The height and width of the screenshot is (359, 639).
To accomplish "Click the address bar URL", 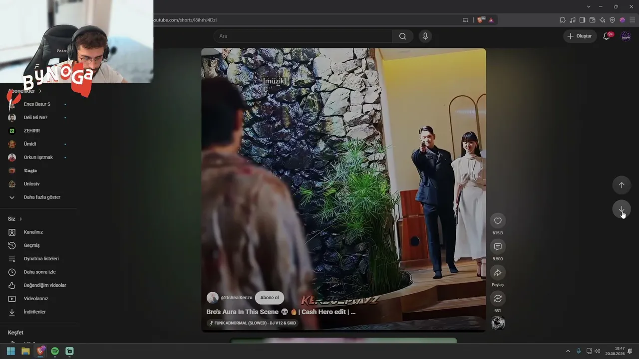I will 185,20.
